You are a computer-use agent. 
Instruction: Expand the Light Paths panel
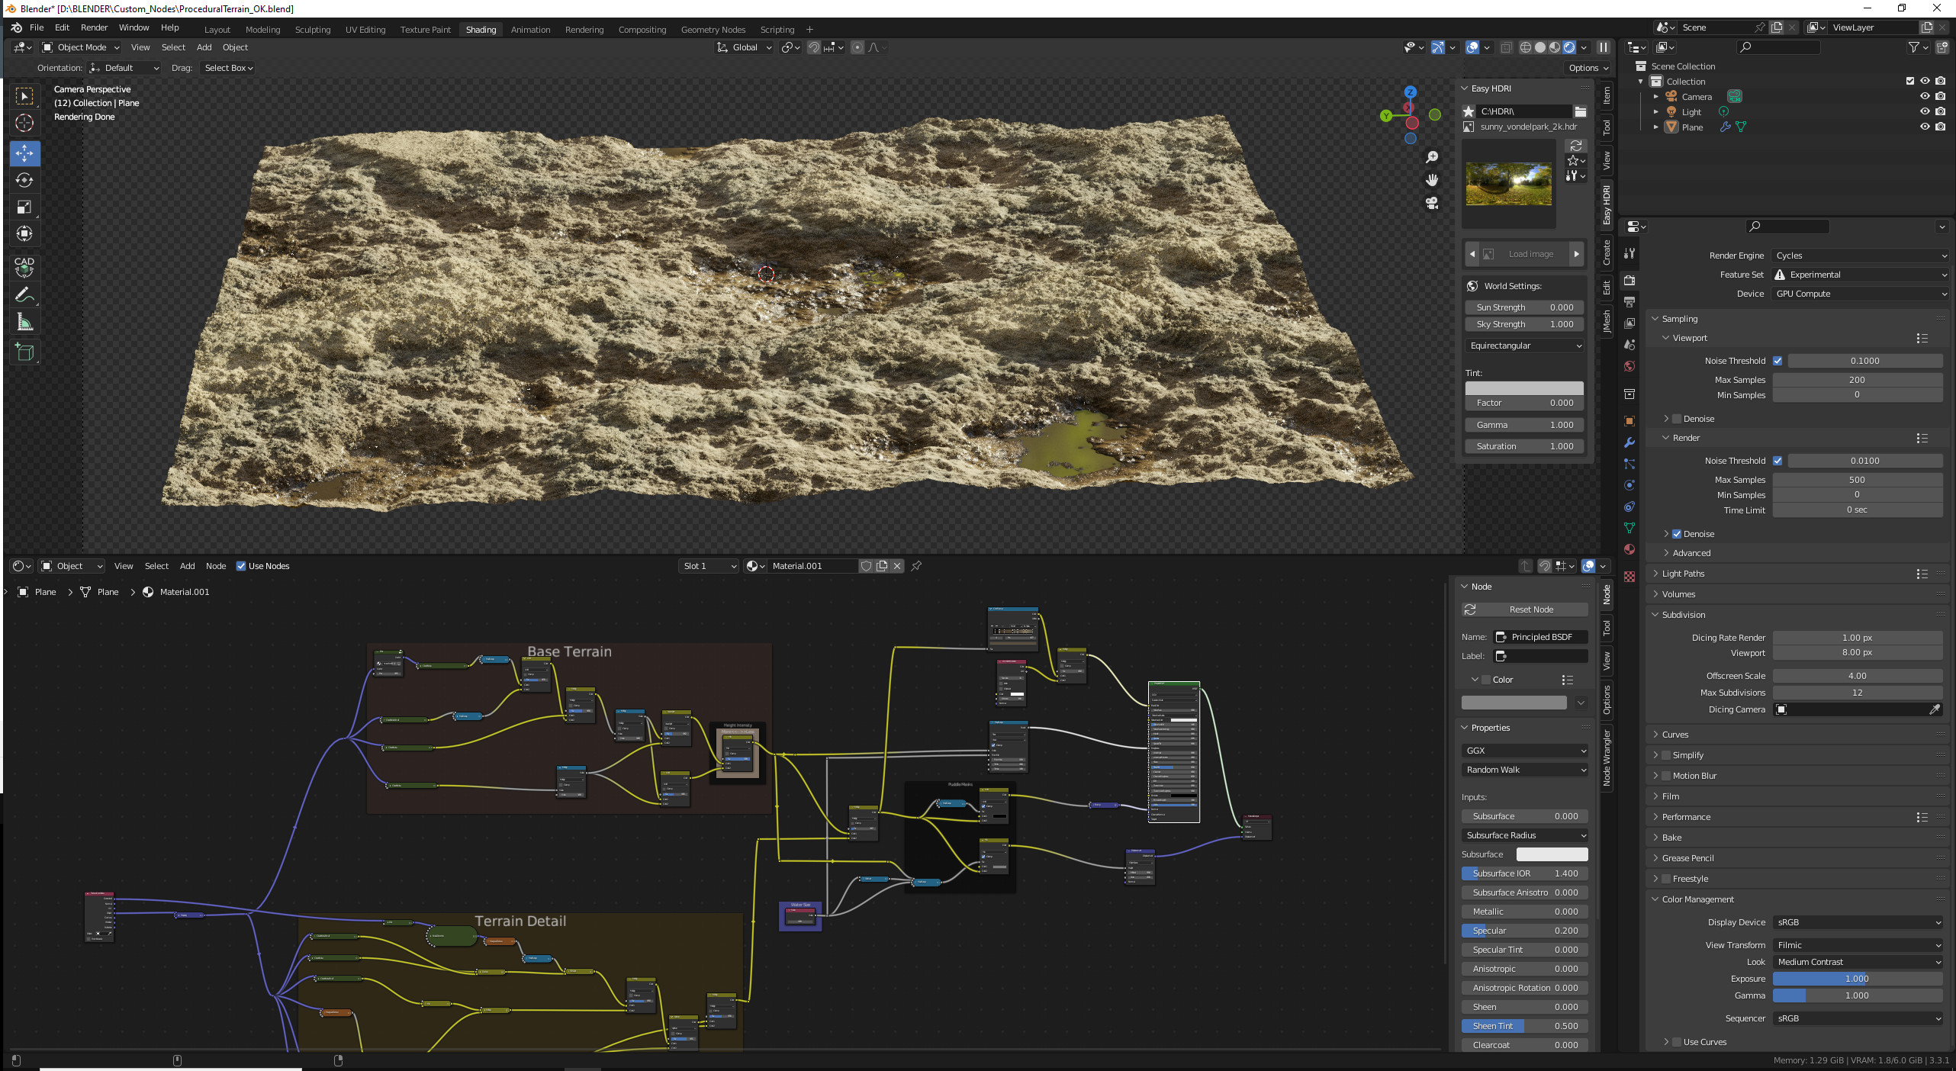1683,574
